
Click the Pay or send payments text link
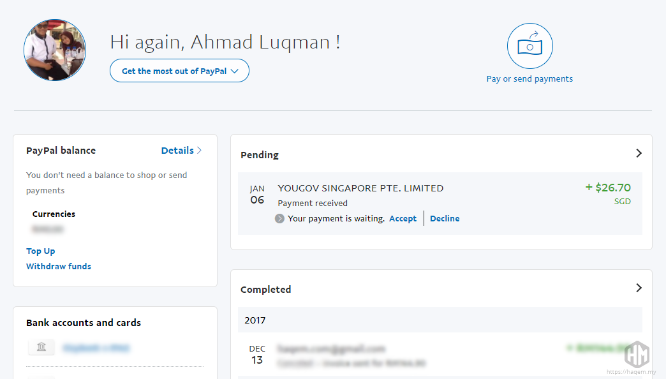529,79
